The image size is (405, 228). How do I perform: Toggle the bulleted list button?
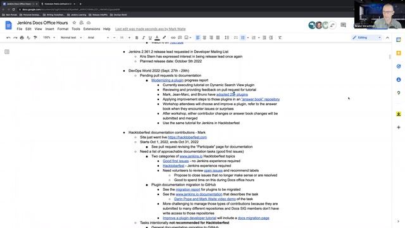pyautogui.click(x=243, y=38)
